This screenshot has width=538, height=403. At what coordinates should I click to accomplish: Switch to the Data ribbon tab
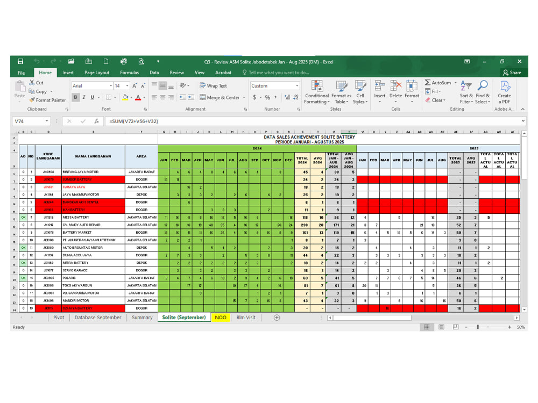[x=154, y=73]
